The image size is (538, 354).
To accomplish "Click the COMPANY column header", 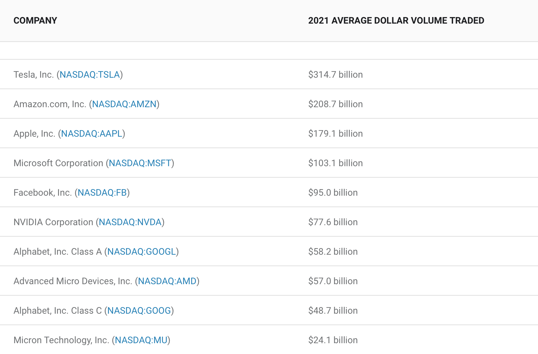I will click(x=35, y=21).
